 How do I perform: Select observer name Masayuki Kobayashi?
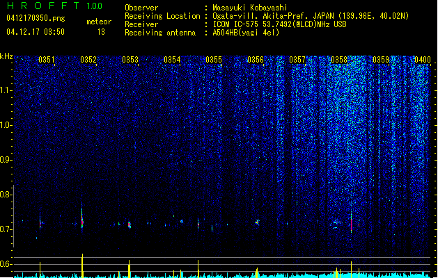tap(250, 8)
